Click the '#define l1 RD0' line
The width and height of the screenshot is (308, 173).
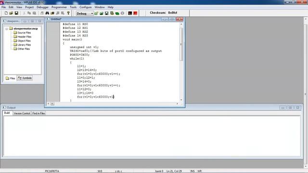[x=75, y=24]
